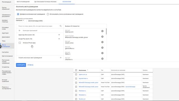
Task: Open Местоположения in sidebar
Action: 7,56
